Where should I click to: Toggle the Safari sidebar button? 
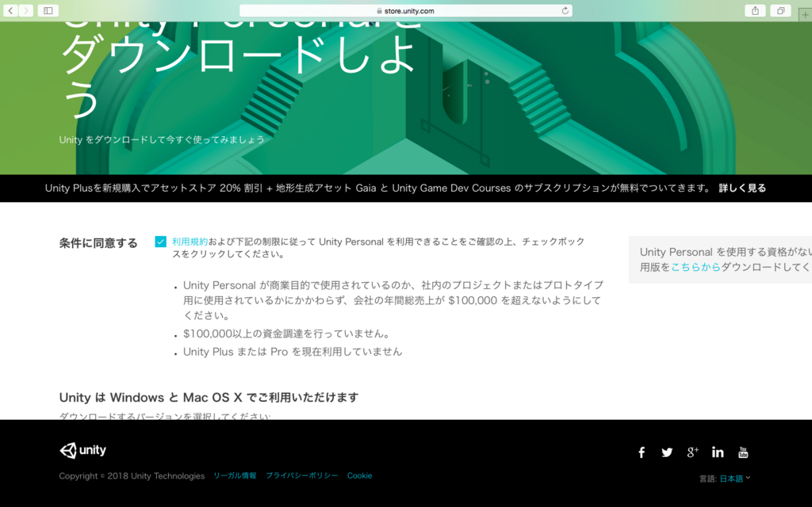pyautogui.click(x=48, y=10)
